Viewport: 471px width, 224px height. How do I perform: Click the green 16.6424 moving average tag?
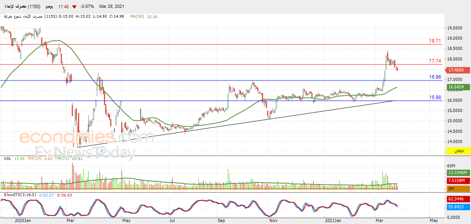coord(458,87)
